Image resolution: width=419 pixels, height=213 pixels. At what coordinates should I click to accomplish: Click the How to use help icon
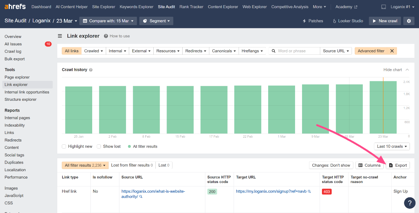[x=106, y=36]
